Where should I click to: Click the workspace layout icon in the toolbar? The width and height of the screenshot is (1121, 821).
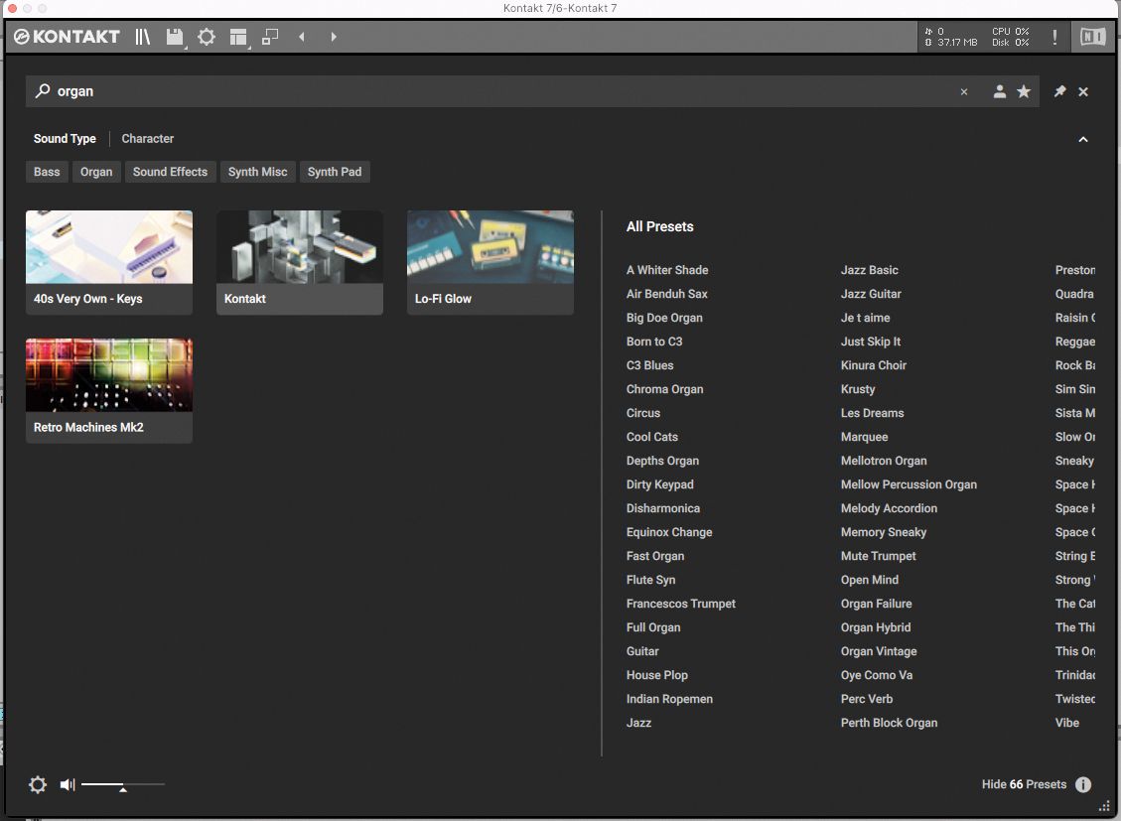(237, 36)
